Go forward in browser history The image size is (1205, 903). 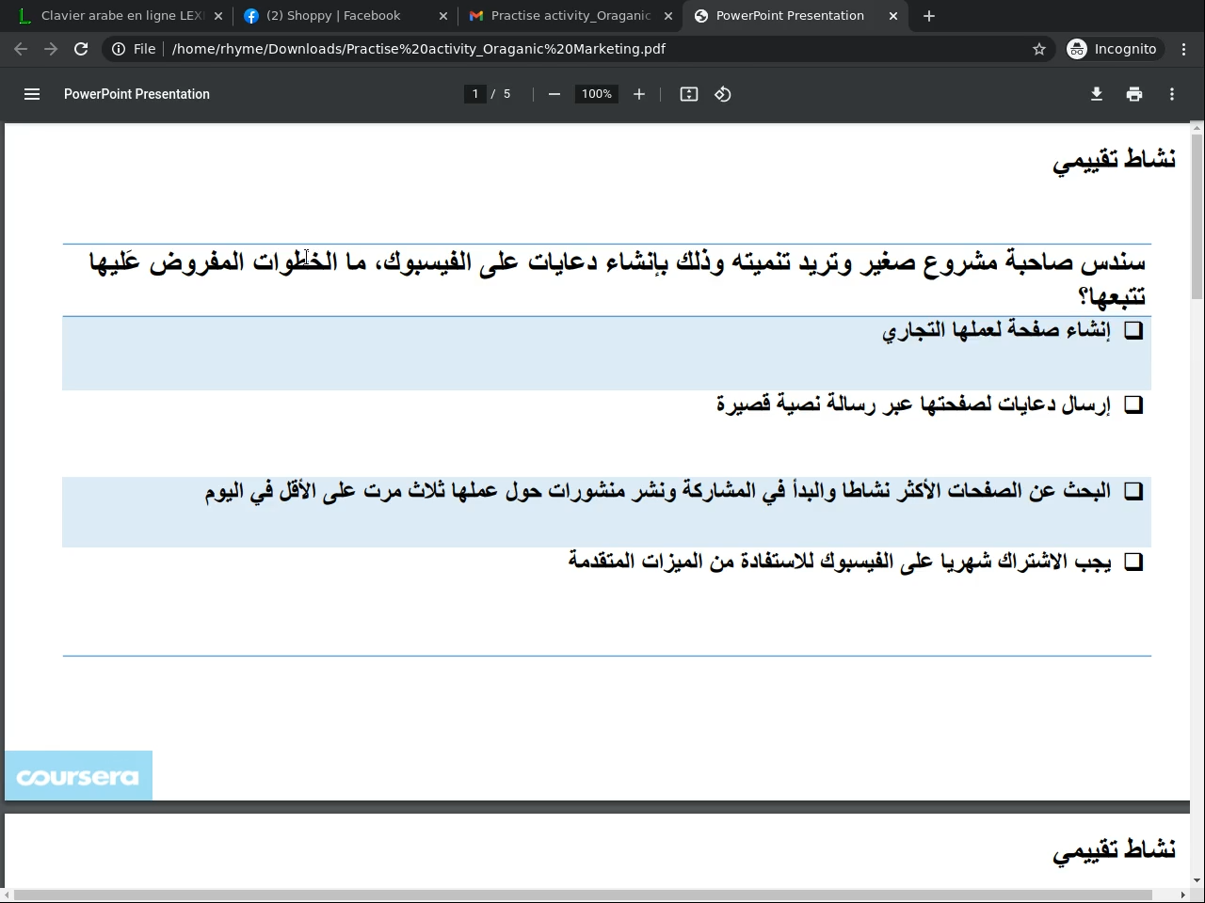[51, 49]
